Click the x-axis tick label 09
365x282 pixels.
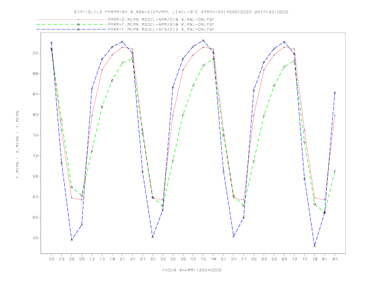[82, 259]
